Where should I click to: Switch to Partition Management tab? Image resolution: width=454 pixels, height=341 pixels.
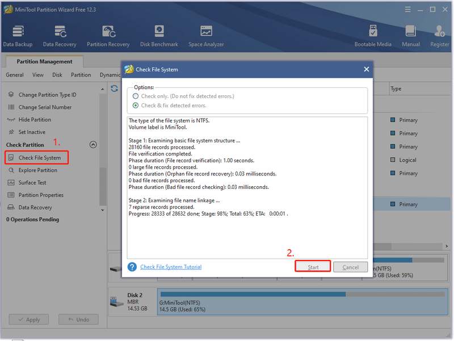point(44,61)
